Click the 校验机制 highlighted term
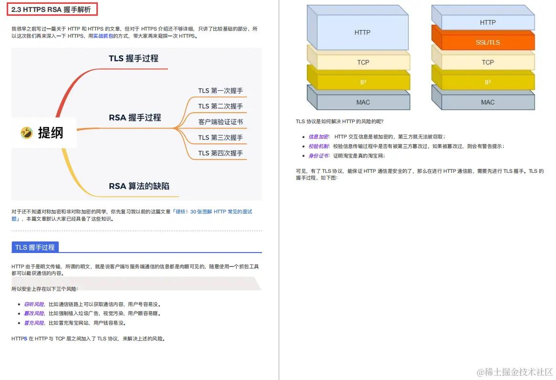This screenshot has width=556, height=380. [319, 146]
